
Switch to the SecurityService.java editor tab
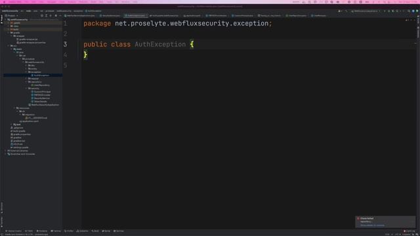click(110, 16)
